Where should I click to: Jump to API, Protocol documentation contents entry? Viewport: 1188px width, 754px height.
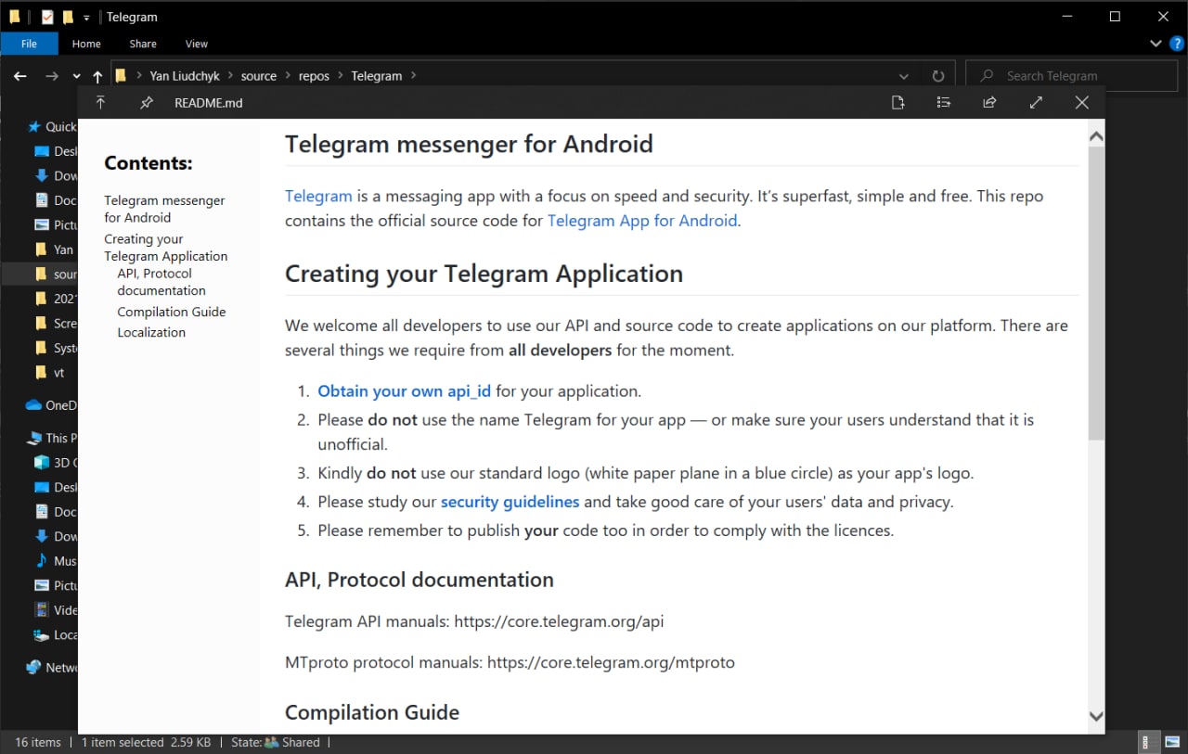[161, 282]
